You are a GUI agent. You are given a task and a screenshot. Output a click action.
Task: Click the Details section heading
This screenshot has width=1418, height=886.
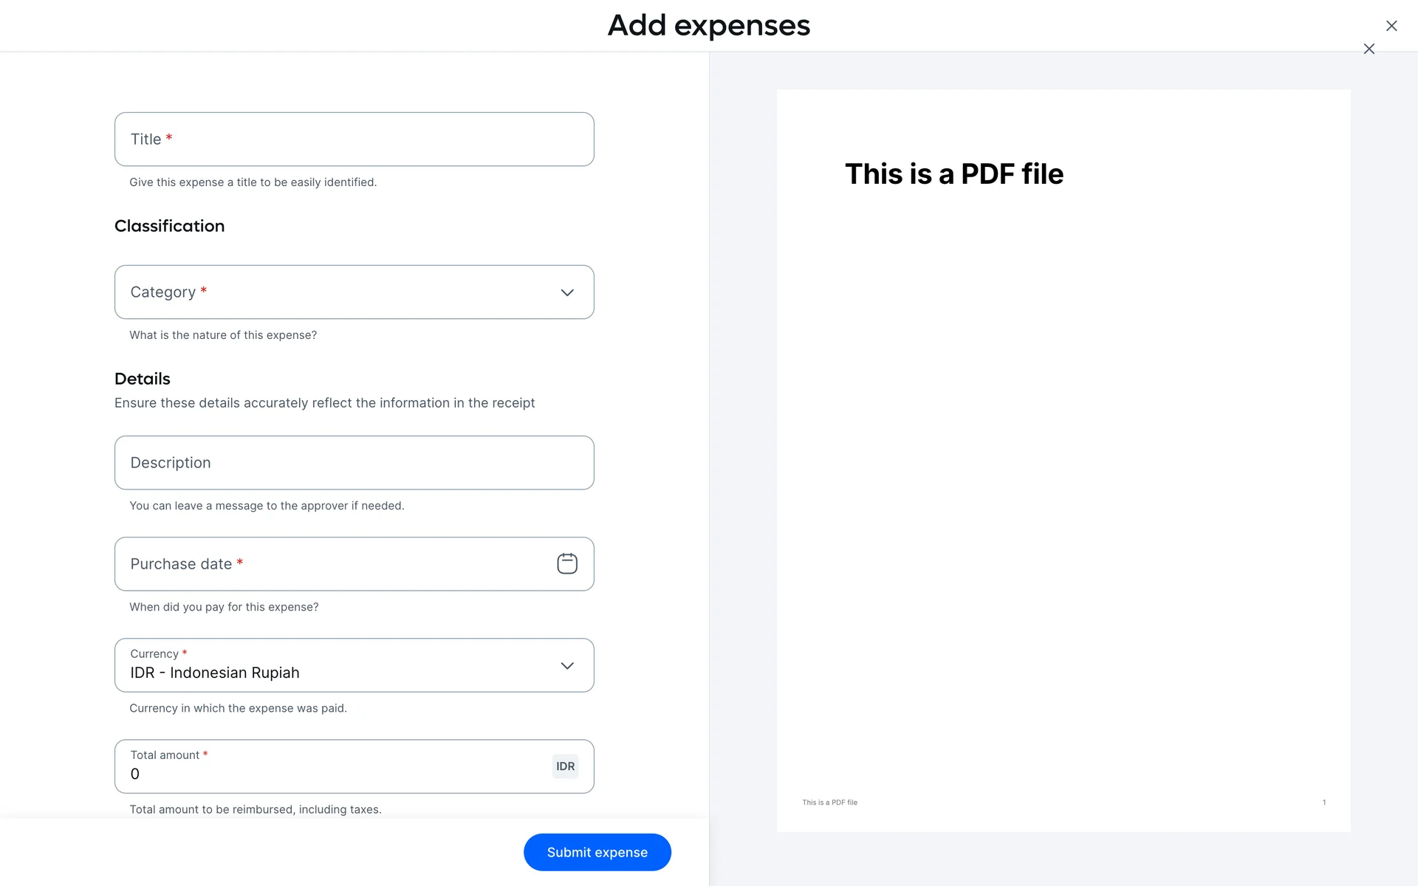tap(142, 379)
